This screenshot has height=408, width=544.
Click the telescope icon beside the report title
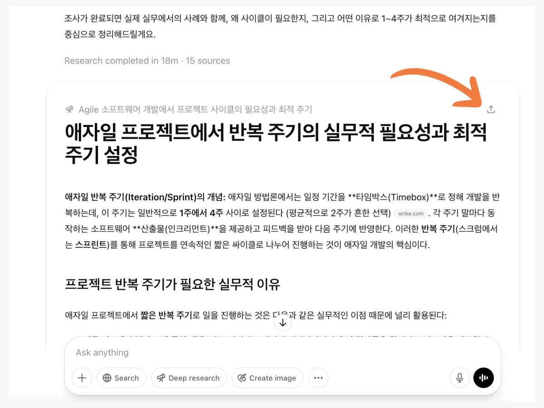pos(69,109)
